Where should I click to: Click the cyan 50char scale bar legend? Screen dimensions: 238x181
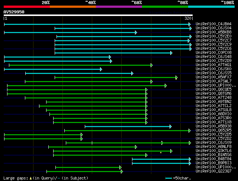coord(168,178)
